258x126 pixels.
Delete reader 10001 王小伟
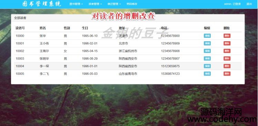227,43
